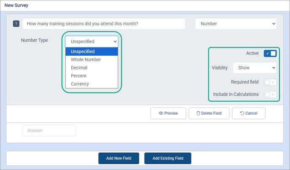Viewport: 290px width, 170px height.
Task: Click the eye icon on Preview
Action: click(161, 113)
